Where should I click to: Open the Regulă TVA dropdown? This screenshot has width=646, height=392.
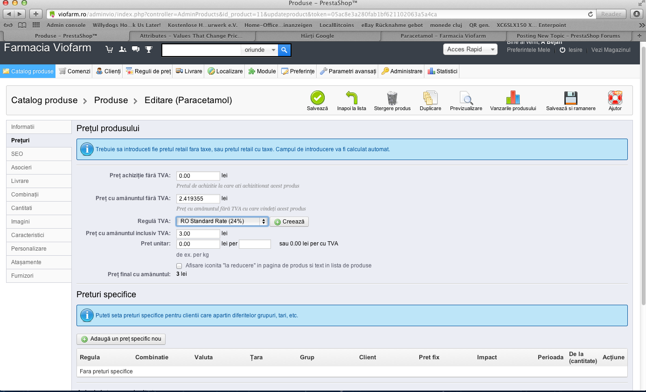222,221
